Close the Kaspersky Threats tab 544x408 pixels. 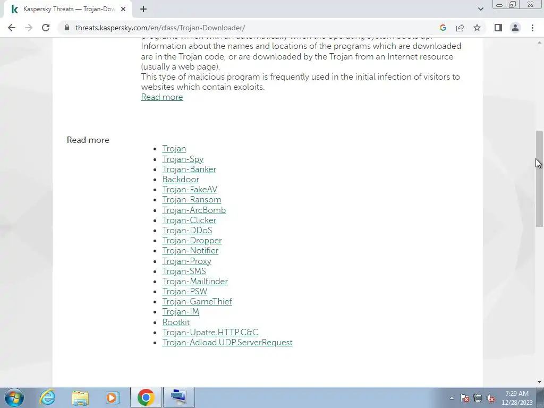pyautogui.click(x=123, y=10)
